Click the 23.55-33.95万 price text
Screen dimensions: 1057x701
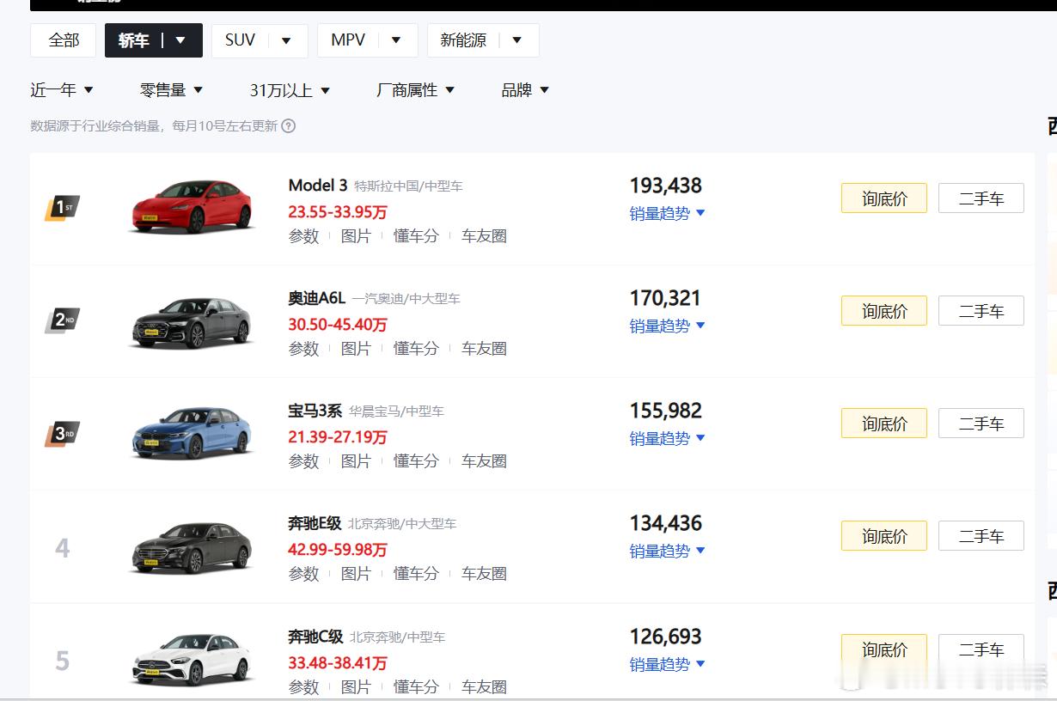[338, 211]
